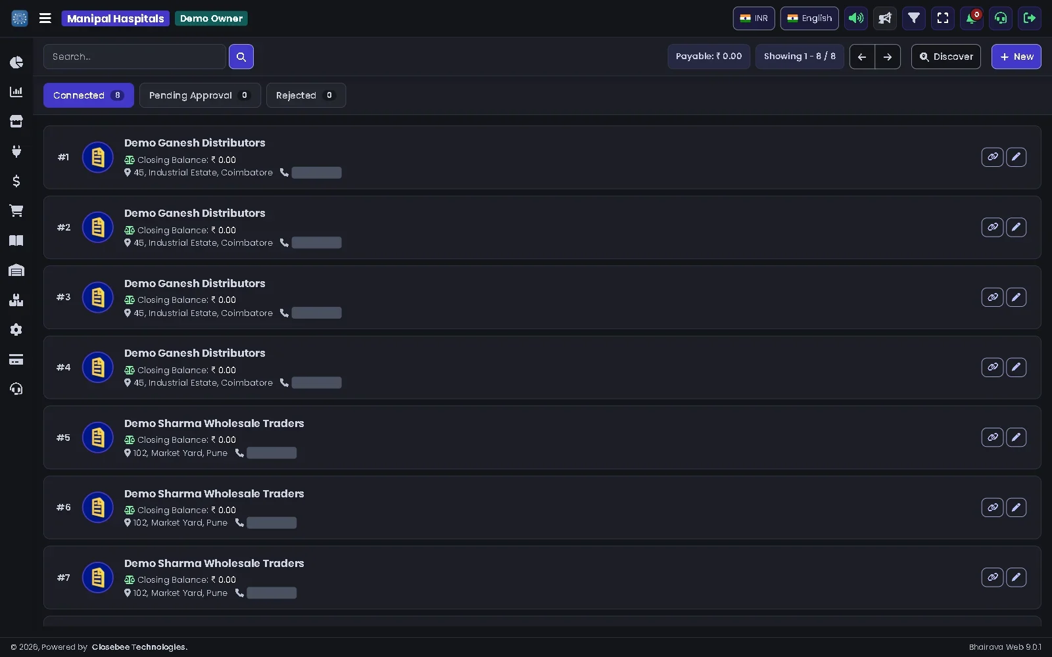Open support headset sidebar icon
This screenshot has height=657, width=1052.
pyautogui.click(x=16, y=389)
